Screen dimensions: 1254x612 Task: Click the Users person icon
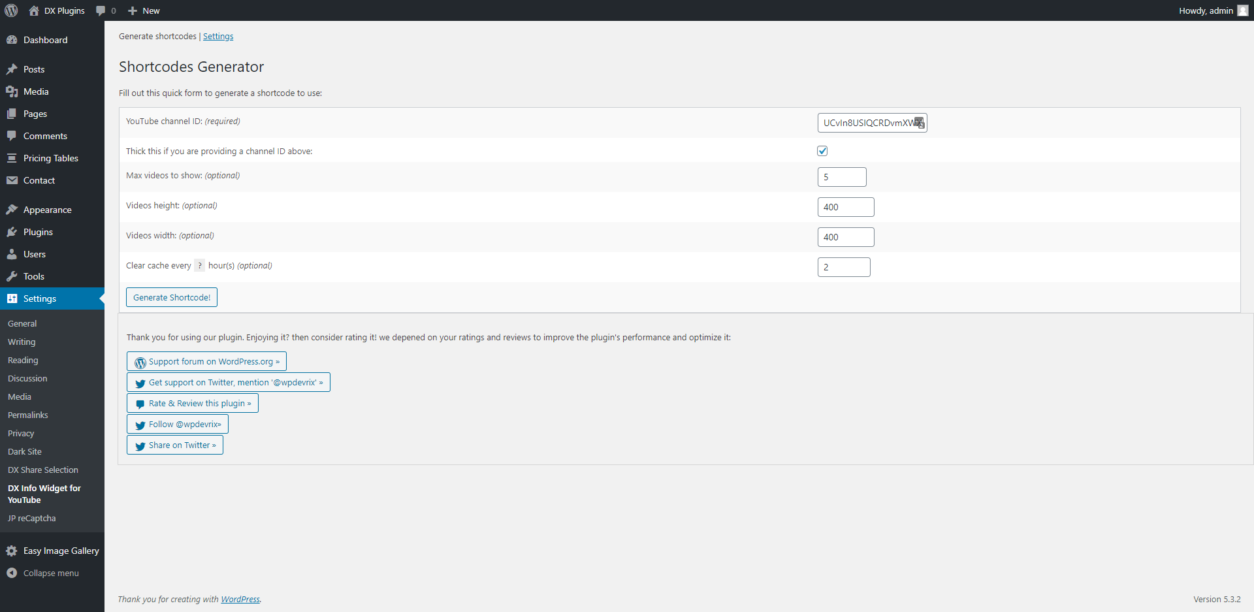point(12,254)
